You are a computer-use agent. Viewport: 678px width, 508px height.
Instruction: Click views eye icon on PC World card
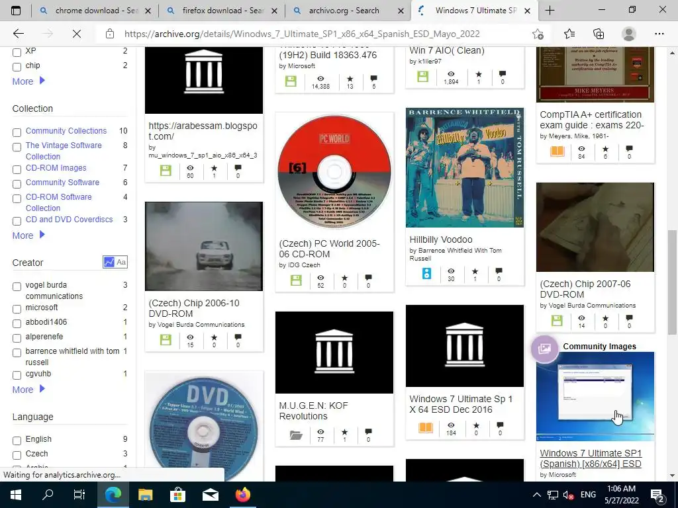(320, 277)
